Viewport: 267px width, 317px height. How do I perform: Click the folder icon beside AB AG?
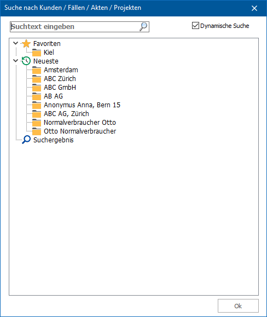click(37, 96)
